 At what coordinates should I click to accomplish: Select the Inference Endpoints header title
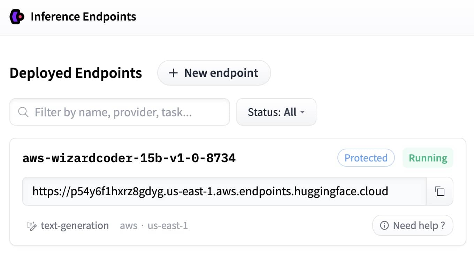[x=84, y=16]
